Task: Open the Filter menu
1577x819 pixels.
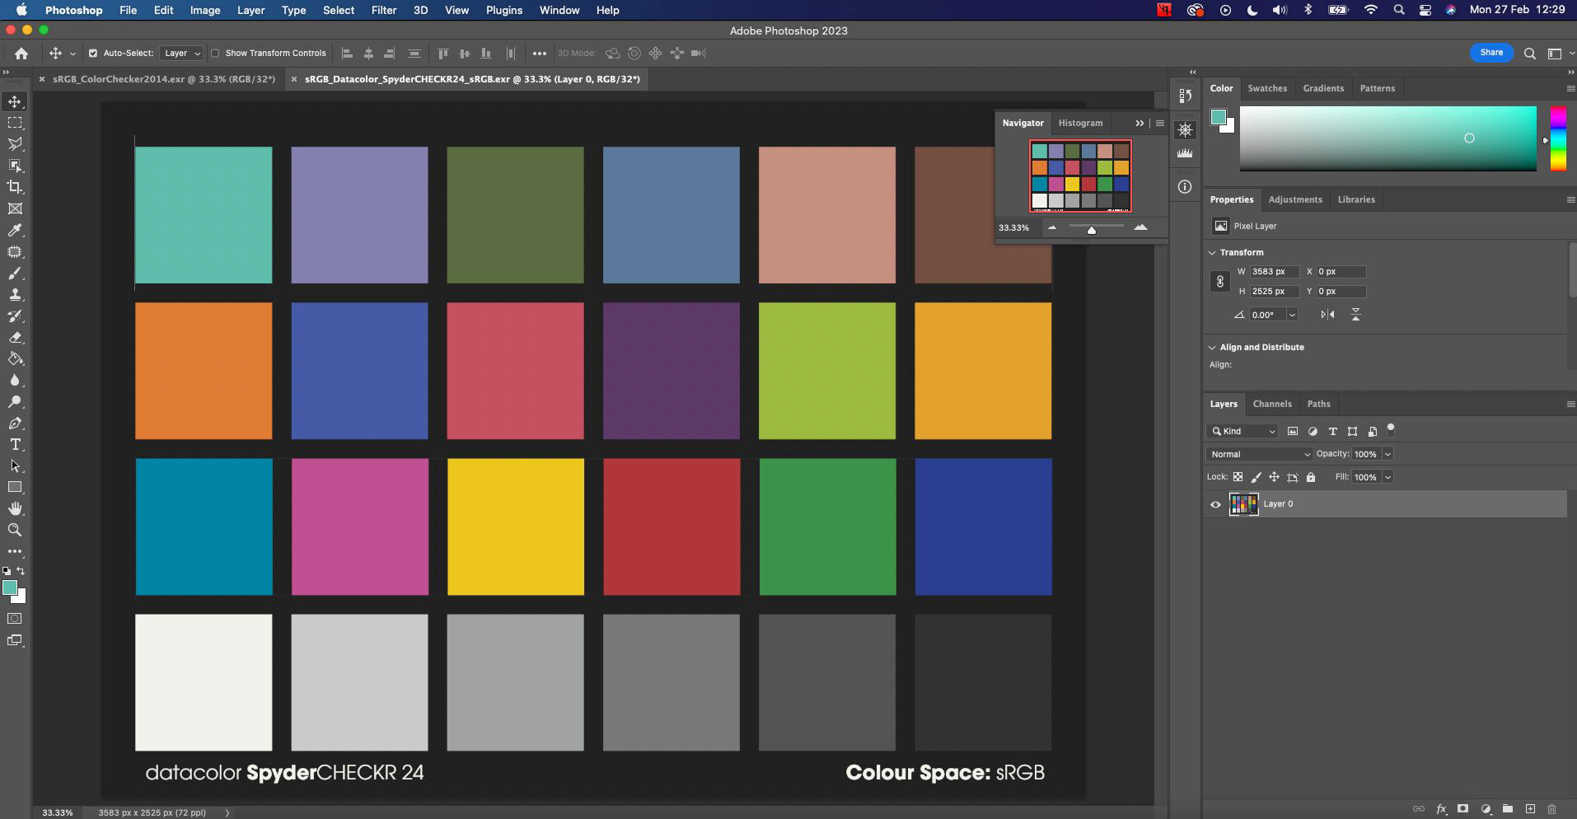Action: tap(384, 10)
